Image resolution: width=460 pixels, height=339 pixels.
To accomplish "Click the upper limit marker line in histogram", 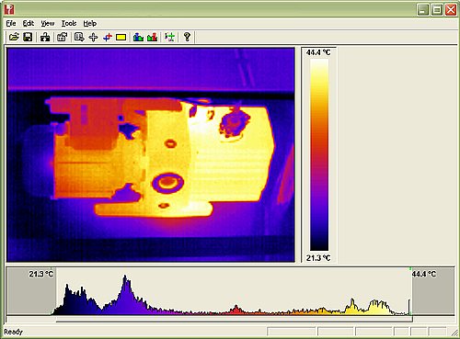I will (410, 291).
